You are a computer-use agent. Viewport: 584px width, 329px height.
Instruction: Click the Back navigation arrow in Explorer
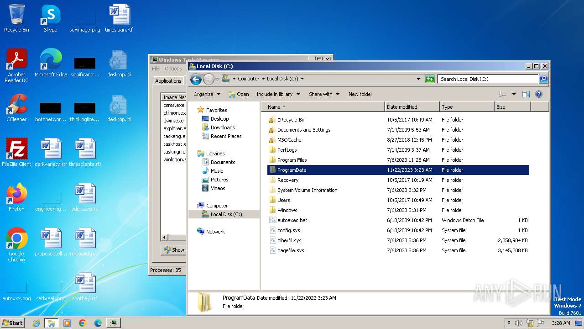tap(196, 79)
